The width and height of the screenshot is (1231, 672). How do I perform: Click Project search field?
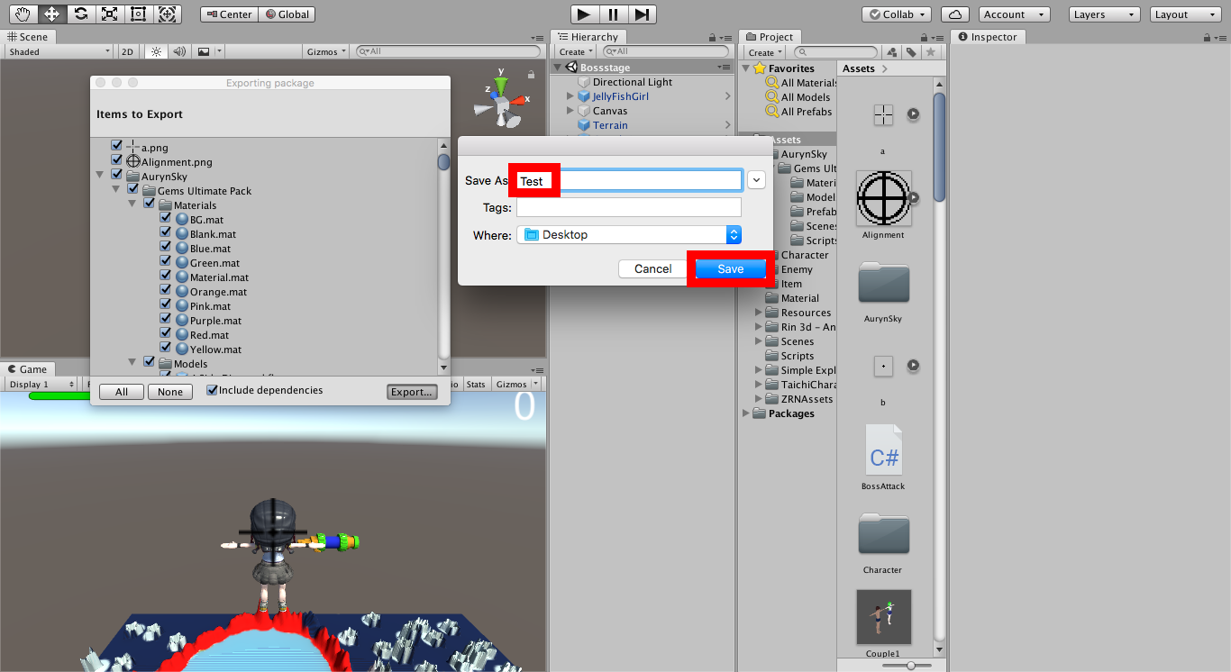(837, 52)
